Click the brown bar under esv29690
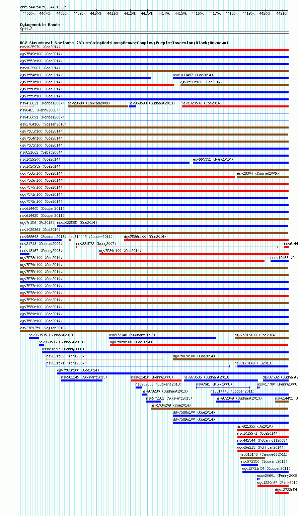This screenshot has width=298, height=516. 98,106
